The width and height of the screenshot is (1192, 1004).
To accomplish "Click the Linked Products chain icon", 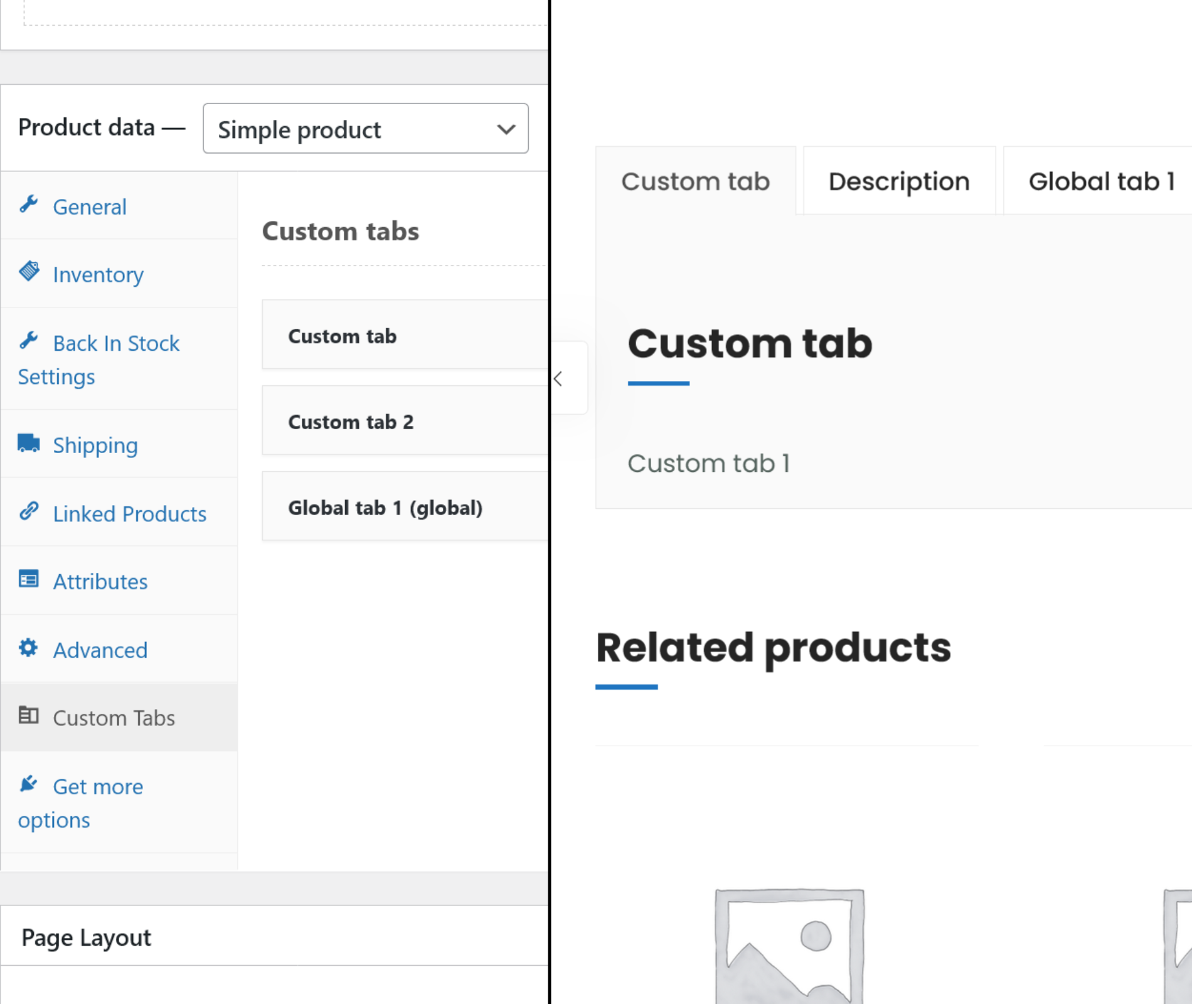I will 29,511.
